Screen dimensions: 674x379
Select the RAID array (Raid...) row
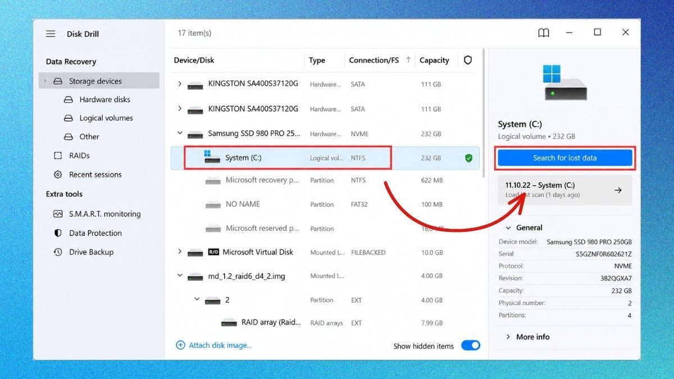(x=325, y=323)
